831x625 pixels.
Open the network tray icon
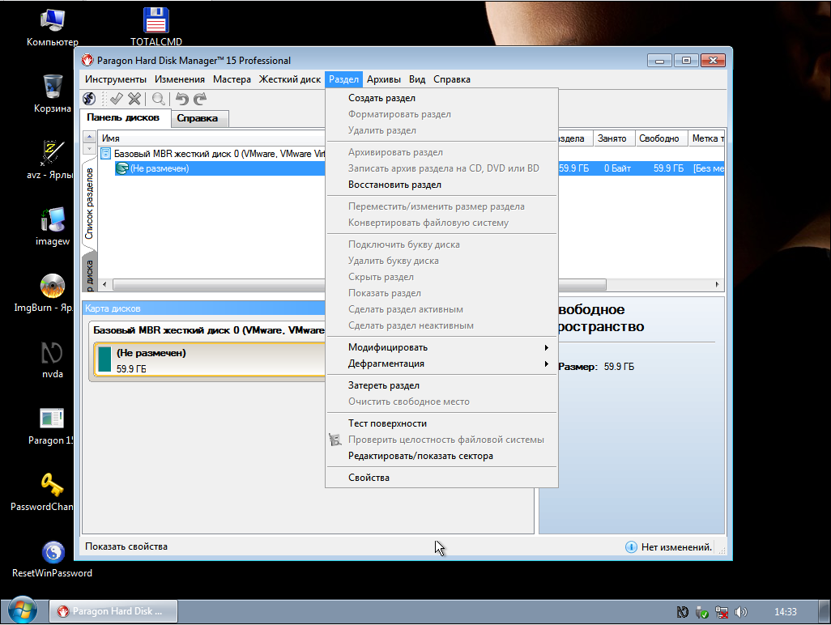coord(722,612)
